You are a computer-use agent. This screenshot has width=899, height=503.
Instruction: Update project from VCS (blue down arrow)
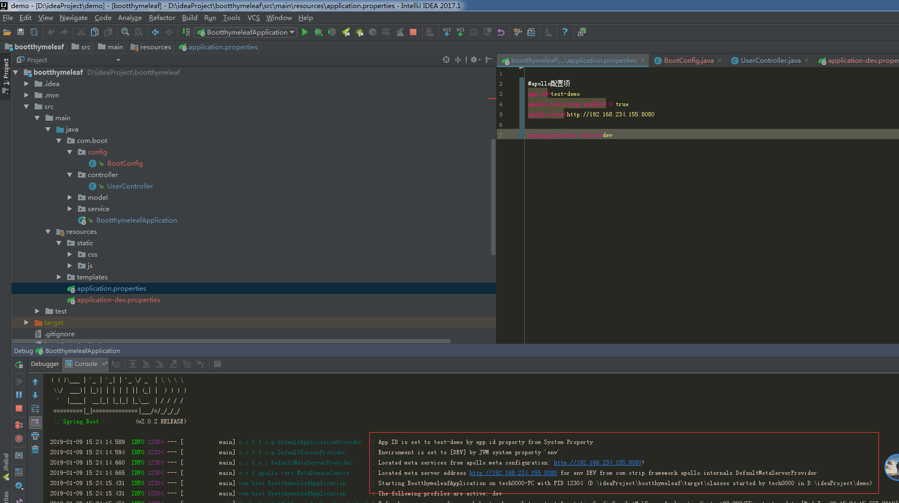[x=447, y=32]
